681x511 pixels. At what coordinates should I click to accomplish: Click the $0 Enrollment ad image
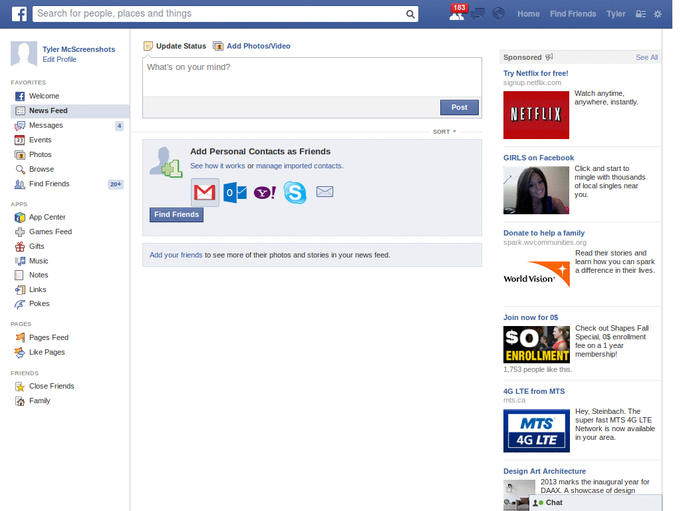537,345
